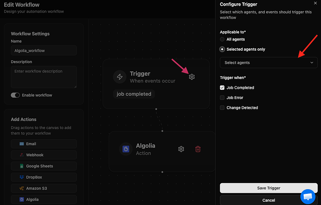Click the Add Actions heading
Viewport: 321px width, 205px height.
pyautogui.click(x=24, y=119)
